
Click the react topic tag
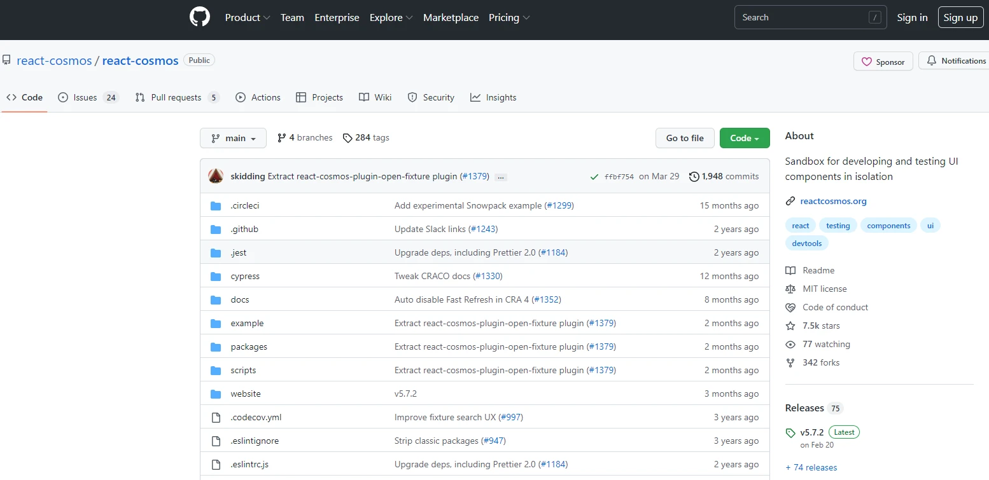(x=801, y=226)
